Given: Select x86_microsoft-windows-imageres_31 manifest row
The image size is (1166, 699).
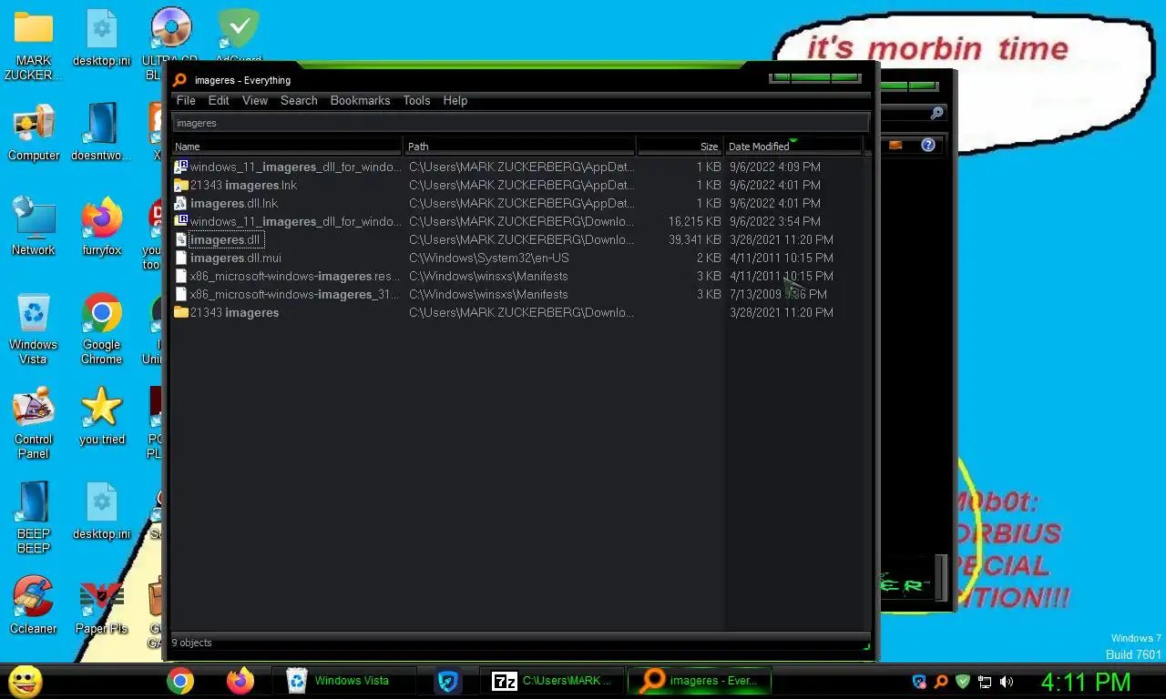Looking at the screenshot, I should (517, 294).
